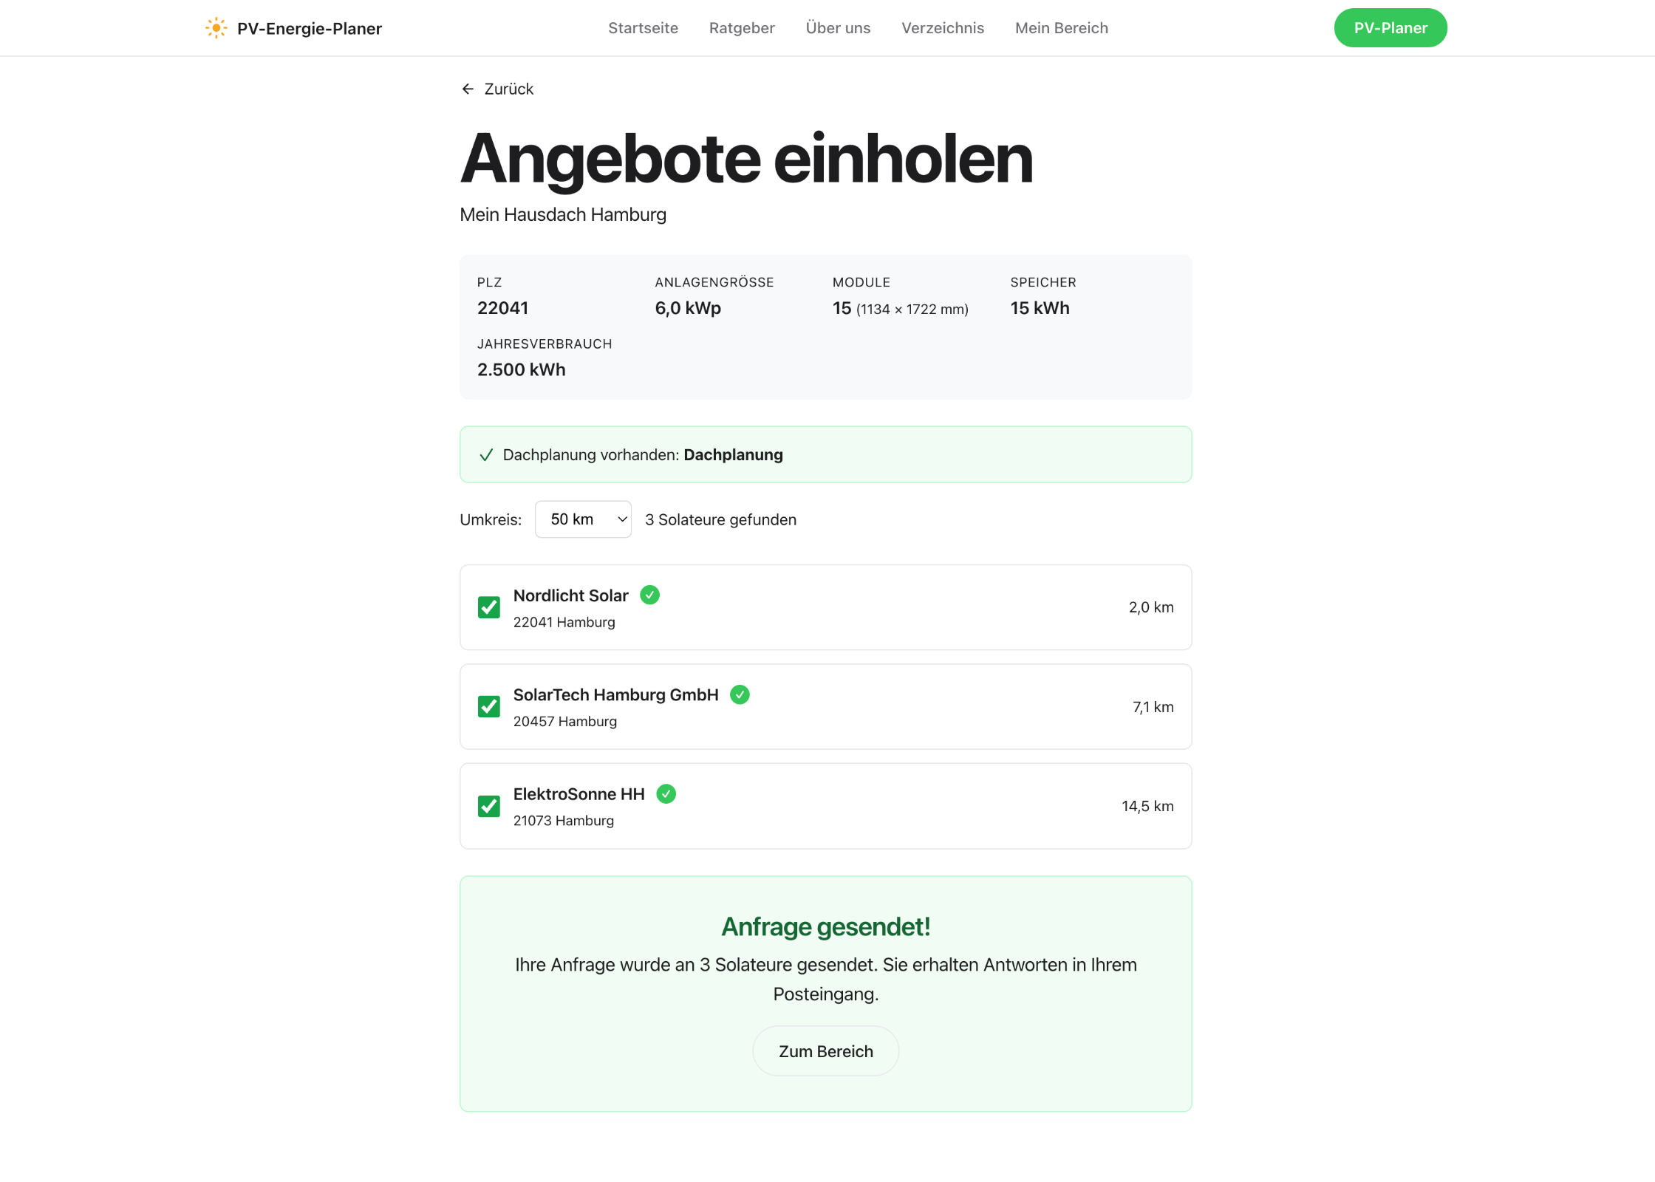
Task: Click the checkmark icon in the Dachplanung banner
Action: point(486,454)
